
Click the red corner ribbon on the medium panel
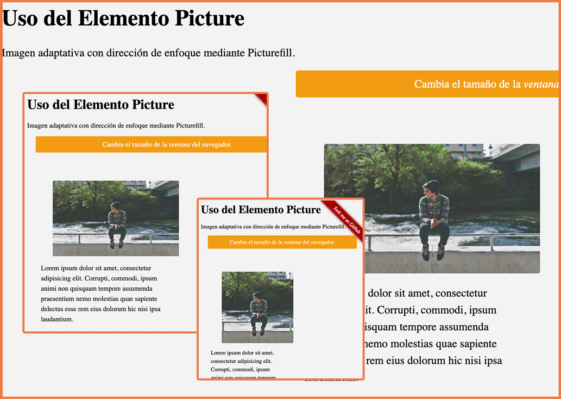262,98
